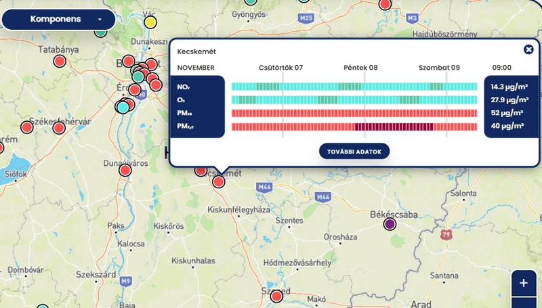Click the Hódmezővásárhely map label
Screen dimensions: 542x308
(x=297, y=263)
